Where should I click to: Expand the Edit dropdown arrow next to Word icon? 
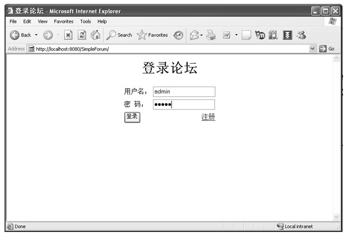coord(236,35)
